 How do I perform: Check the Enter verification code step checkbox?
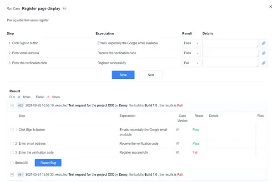click(12, 152)
